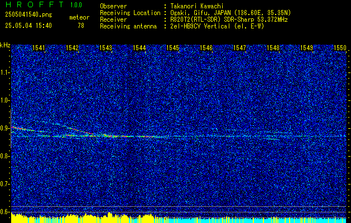Click the 1.0 kHz axis label
Screen dimensions: 351x223
coord(5,100)
